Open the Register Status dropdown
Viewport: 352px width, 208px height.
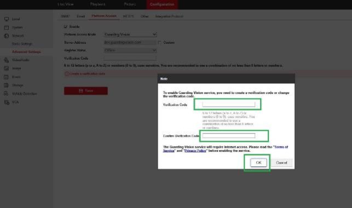(x=130, y=50)
